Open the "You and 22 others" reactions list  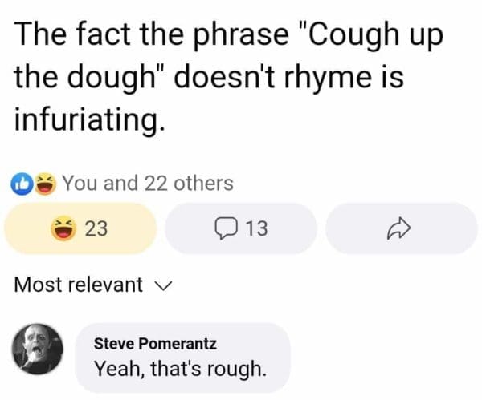pyautogui.click(x=147, y=184)
